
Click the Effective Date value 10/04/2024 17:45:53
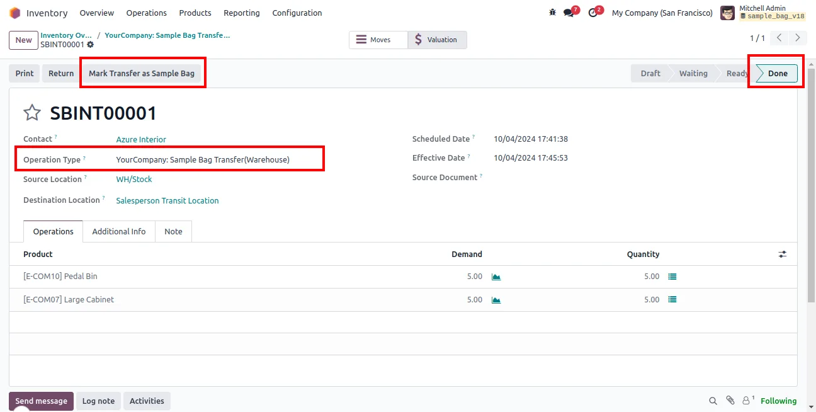[531, 158]
